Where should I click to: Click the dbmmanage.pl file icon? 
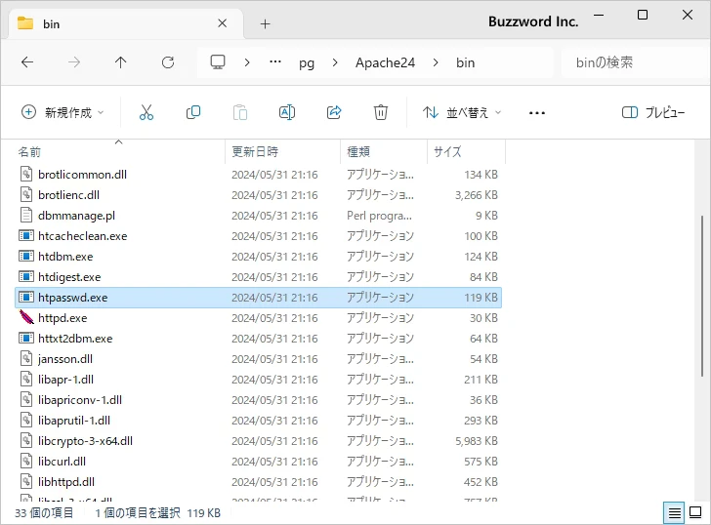click(26, 215)
